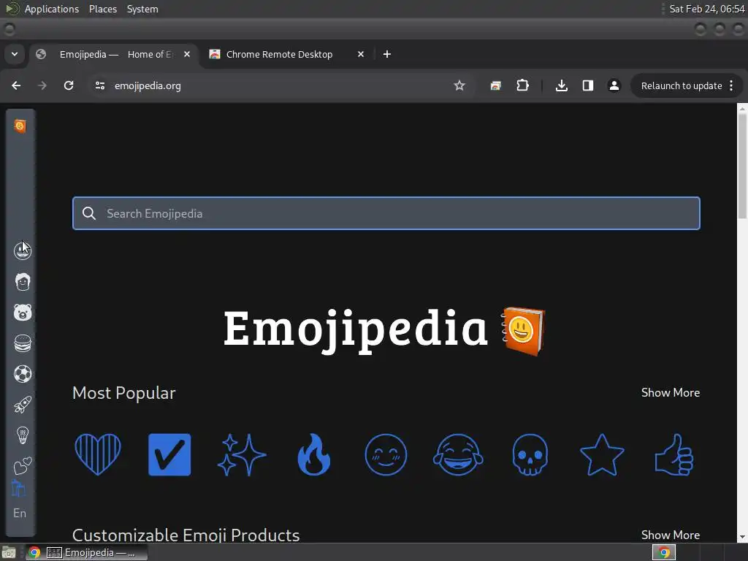Select the tears of joy emoji
Screen dimensions: 748x561
(458, 454)
